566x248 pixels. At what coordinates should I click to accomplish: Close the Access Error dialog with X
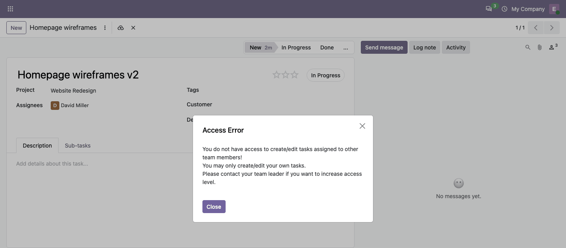pos(362,126)
